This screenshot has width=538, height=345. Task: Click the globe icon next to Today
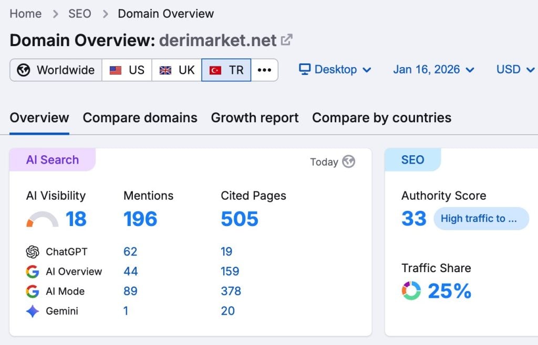[348, 161]
